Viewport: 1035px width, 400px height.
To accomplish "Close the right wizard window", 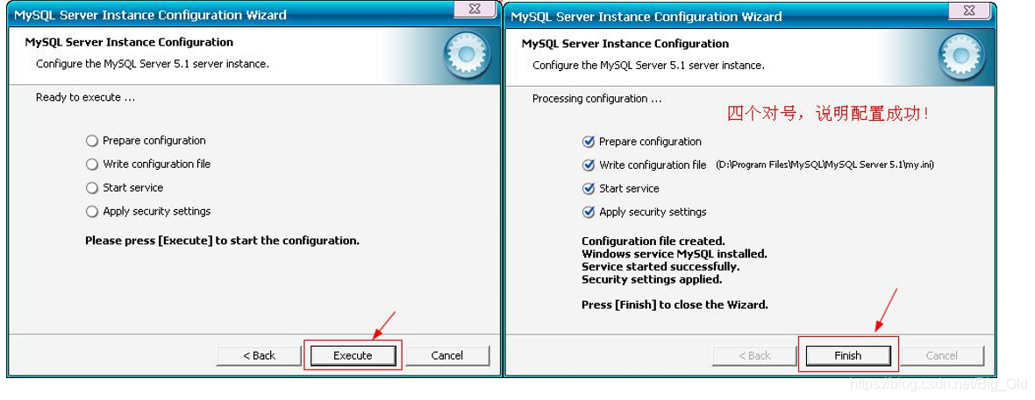I will [970, 9].
